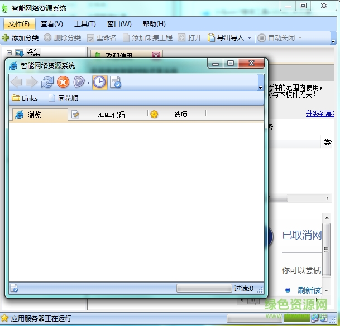Switch to the 选项 tab

(169, 115)
